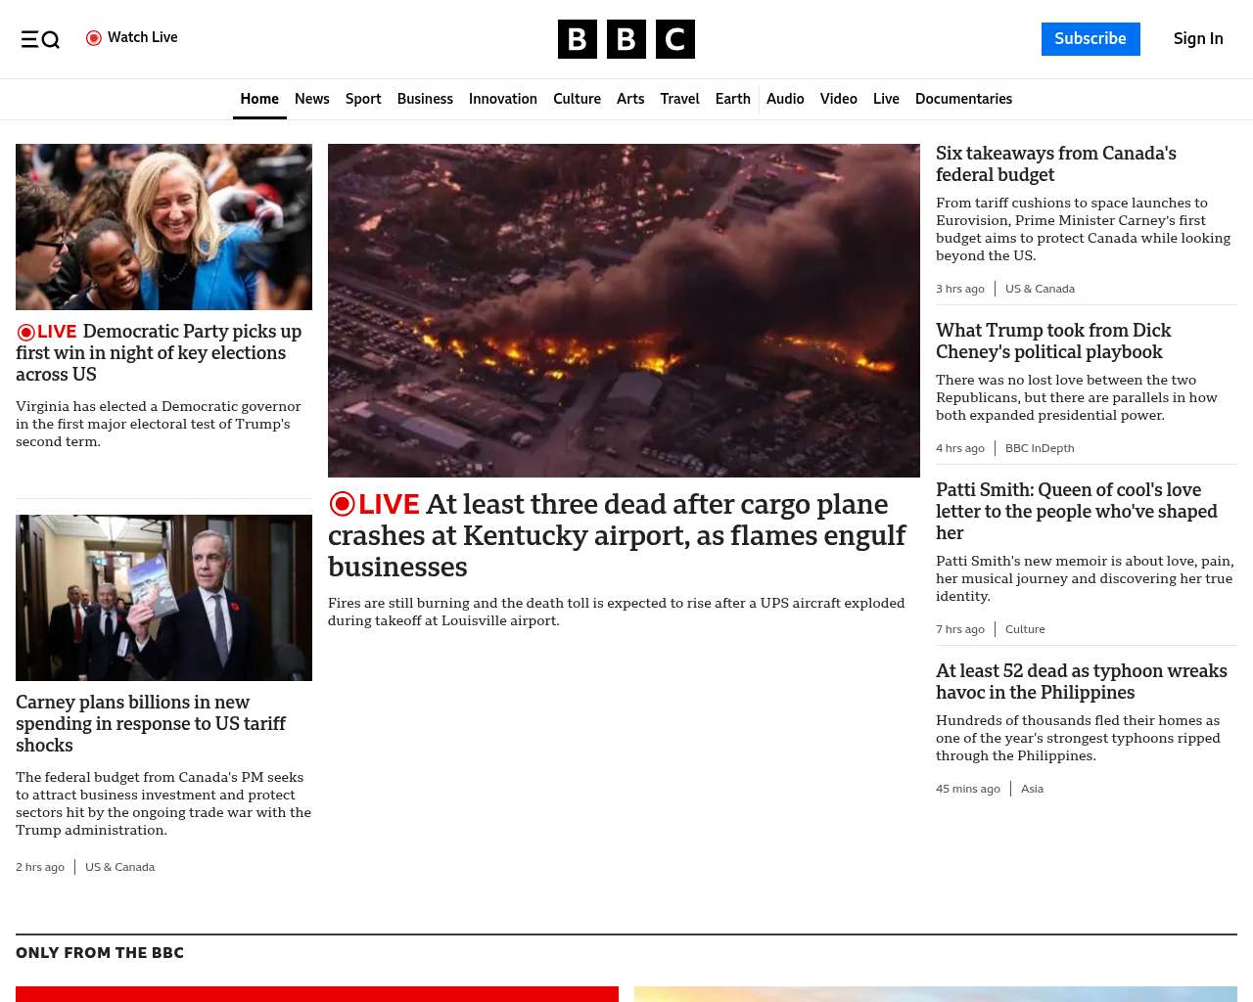The height and width of the screenshot is (1002, 1253).
Task: Open Six takeaways from Canada's federal budget
Action: 1056,163
